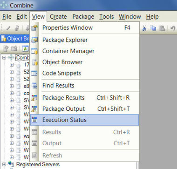
Task: Click the Package Explorer icon
Action: (x=34, y=40)
